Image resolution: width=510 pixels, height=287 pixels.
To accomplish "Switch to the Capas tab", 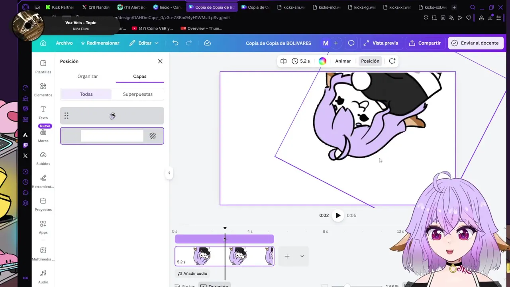I will coord(139,76).
